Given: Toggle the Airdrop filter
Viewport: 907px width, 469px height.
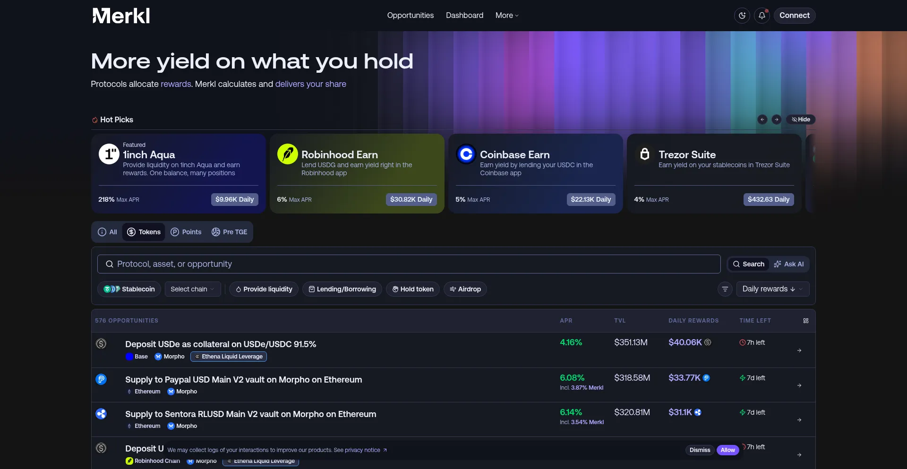Looking at the screenshot, I should (x=465, y=289).
